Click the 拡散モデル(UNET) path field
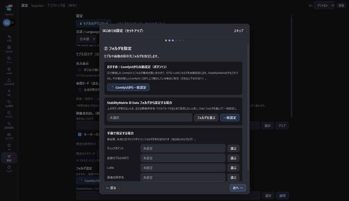349x201 pixels. (x=183, y=158)
